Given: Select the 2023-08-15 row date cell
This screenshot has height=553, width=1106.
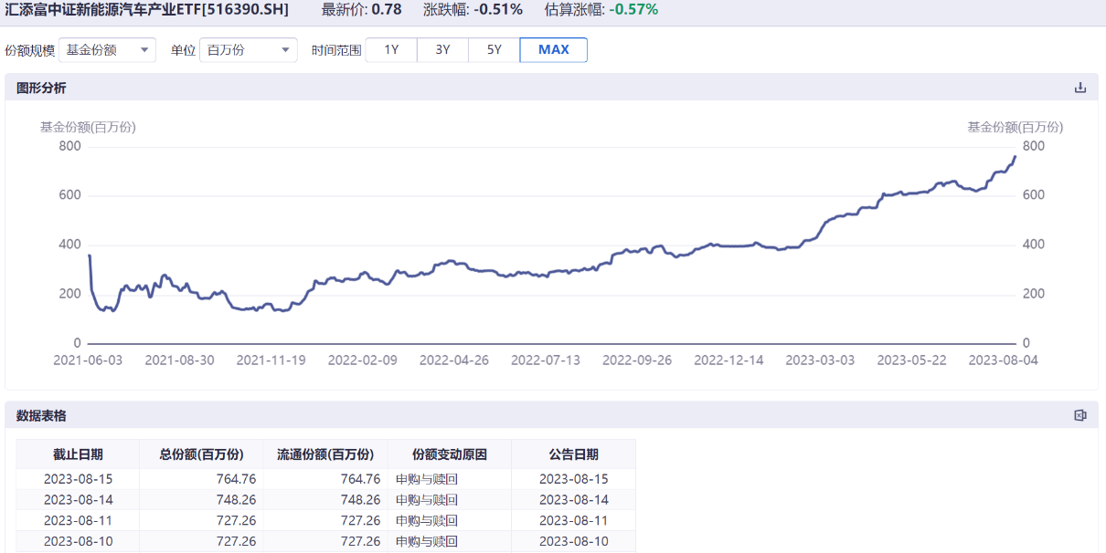Looking at the screenshot, I should (78, 479).
